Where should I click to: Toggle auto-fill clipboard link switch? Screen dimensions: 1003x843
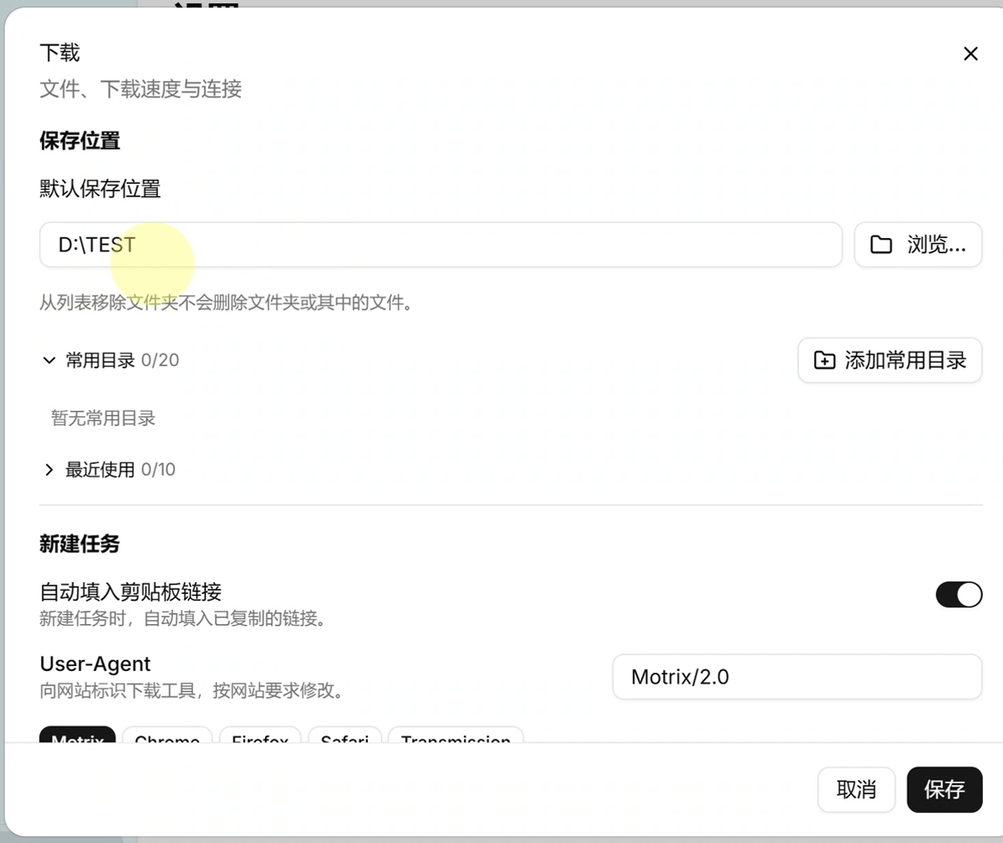tap(959, 595)
